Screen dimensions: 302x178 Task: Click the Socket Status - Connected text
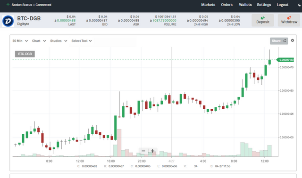(x=32, y=5)
